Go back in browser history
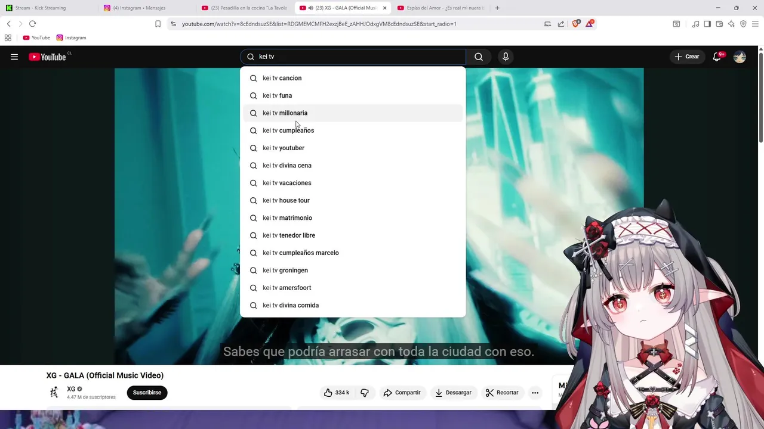 click(8, 24)
